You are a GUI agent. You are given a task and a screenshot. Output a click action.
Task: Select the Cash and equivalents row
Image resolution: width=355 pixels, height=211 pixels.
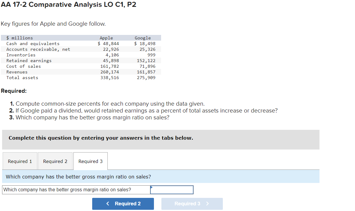tap(33, 43)
